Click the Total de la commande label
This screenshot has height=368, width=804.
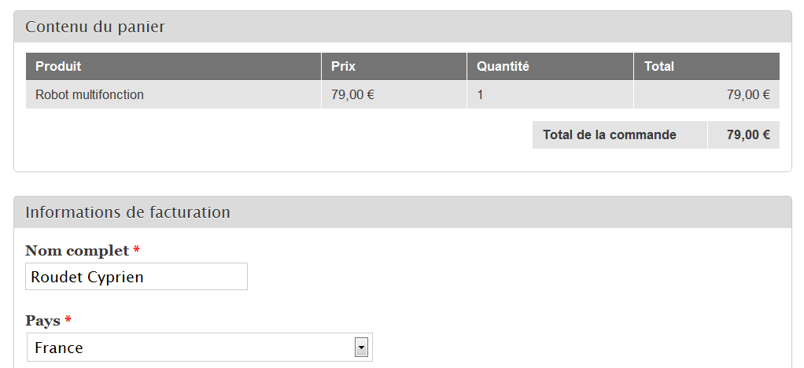[x=610, y=134]
